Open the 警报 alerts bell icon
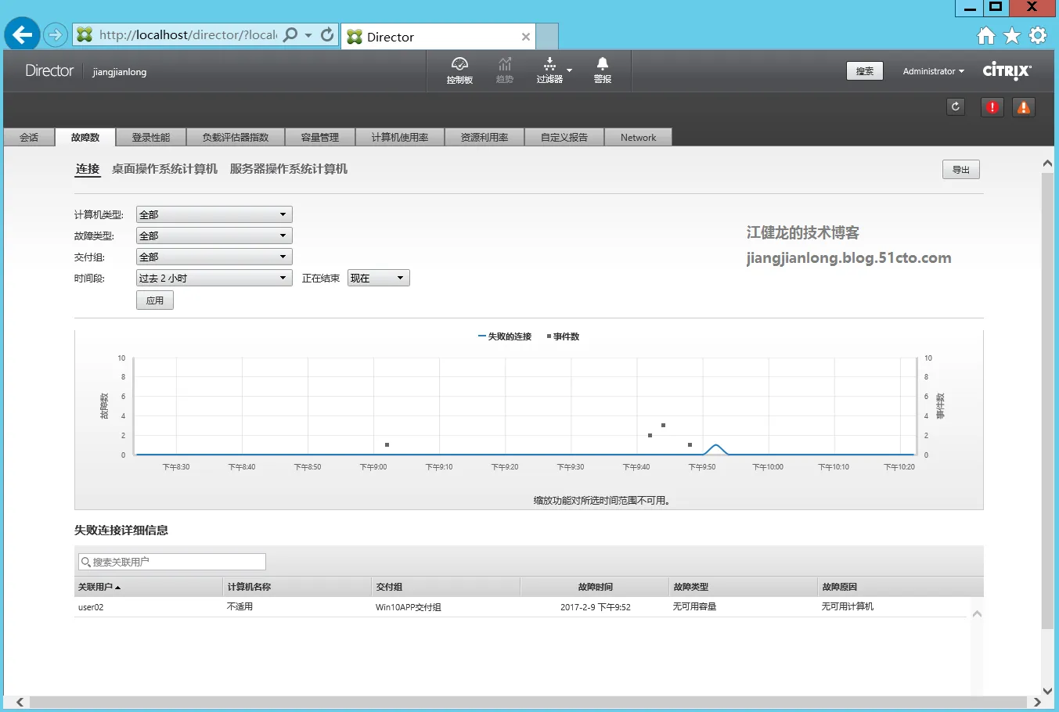The image size is (1059, 712). point(602,70)
